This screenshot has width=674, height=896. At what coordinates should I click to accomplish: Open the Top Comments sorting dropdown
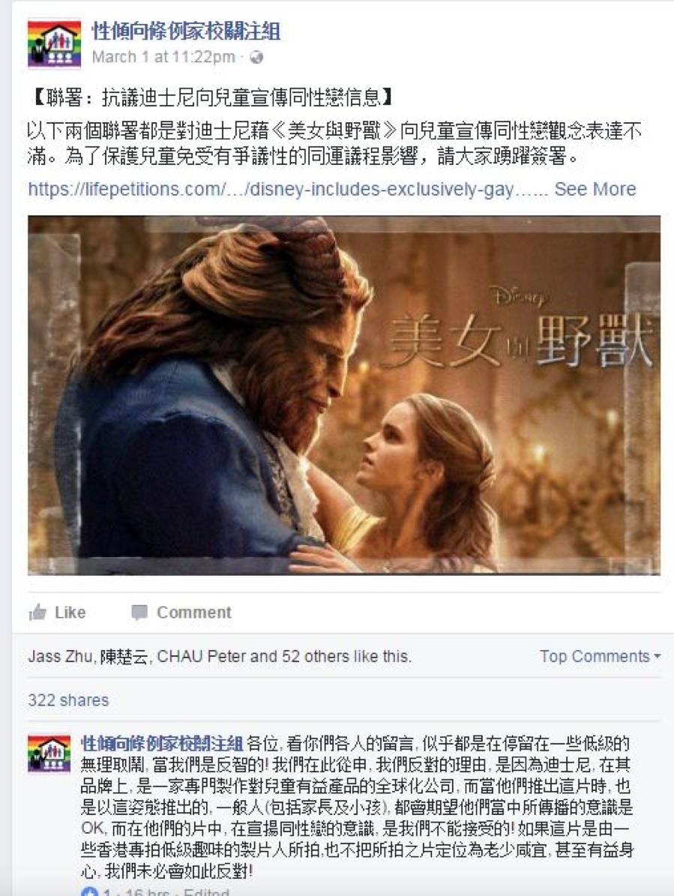[601, 656]
